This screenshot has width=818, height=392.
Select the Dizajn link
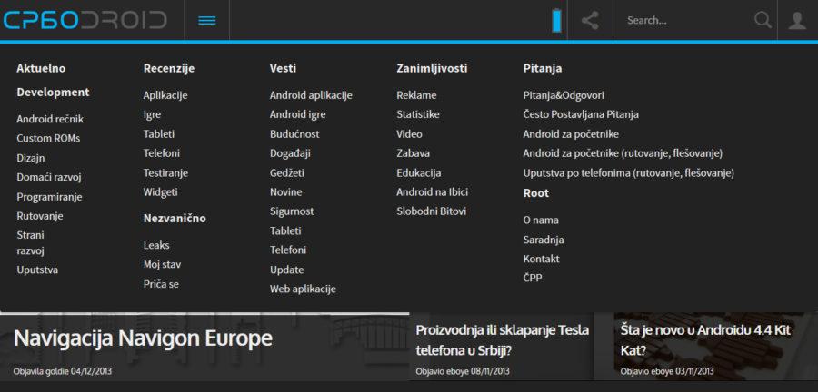[31, 158]
